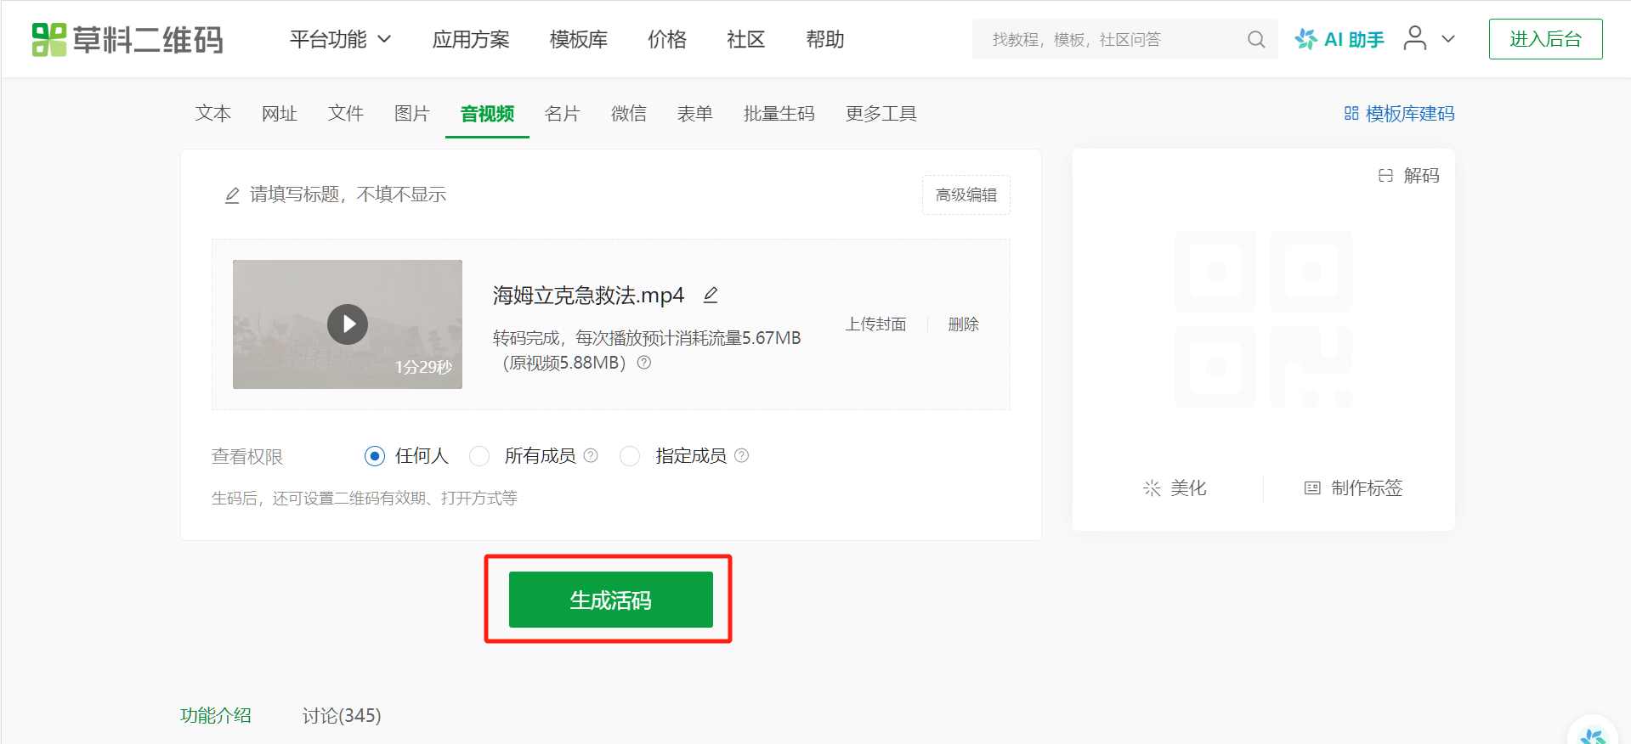Switch to the 表单 tab
Image resolution: width=1631 pixels, height=744 pixels.
click(x=695, y=113)
